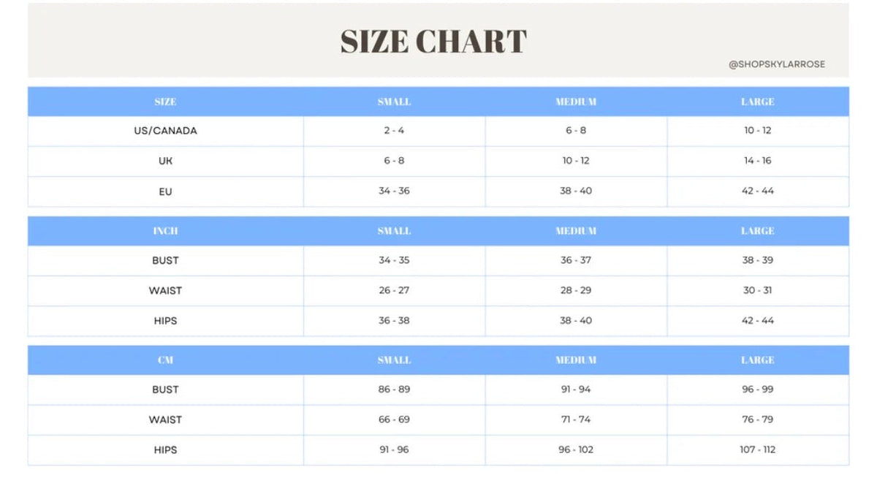Select the SMALL header in the SIZE table
This screenshot has height=481, width=877.
click(x=394, y=102)
